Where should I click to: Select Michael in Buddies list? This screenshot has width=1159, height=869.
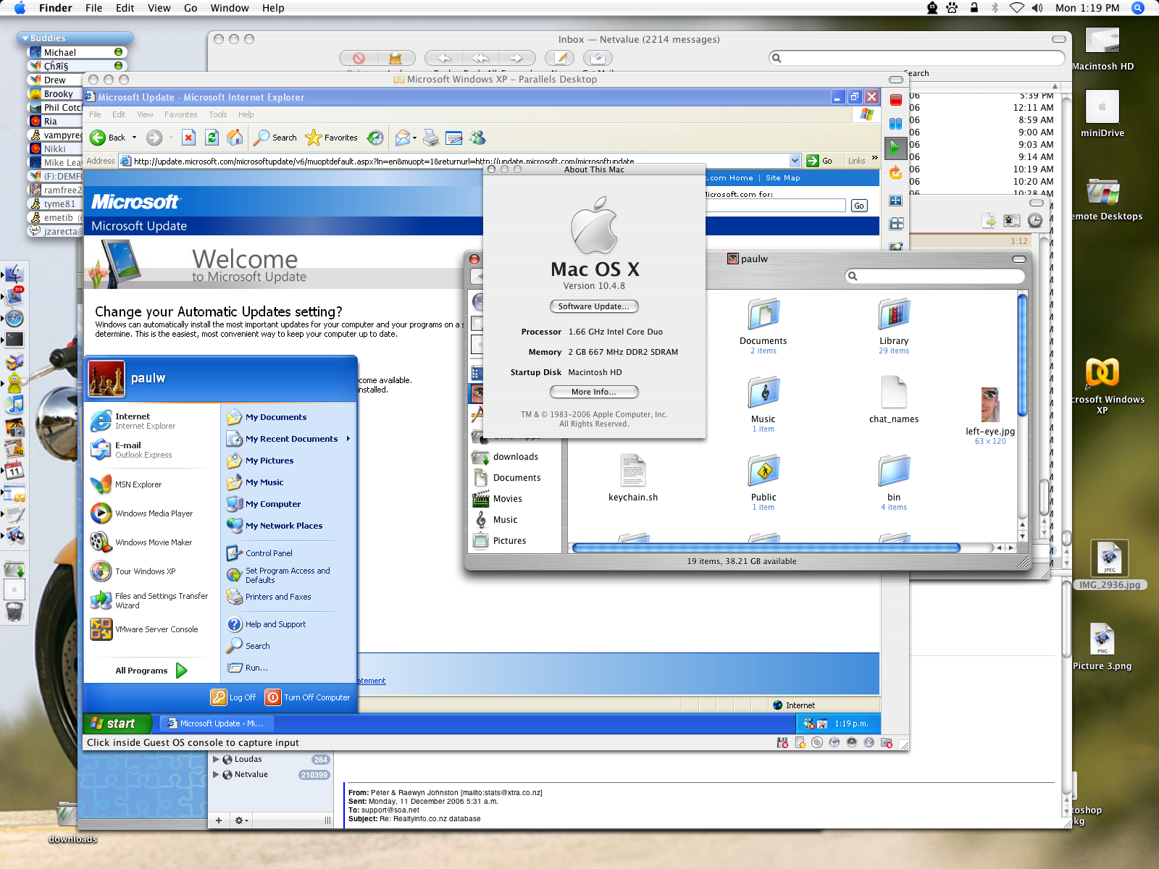click(77, 52)
